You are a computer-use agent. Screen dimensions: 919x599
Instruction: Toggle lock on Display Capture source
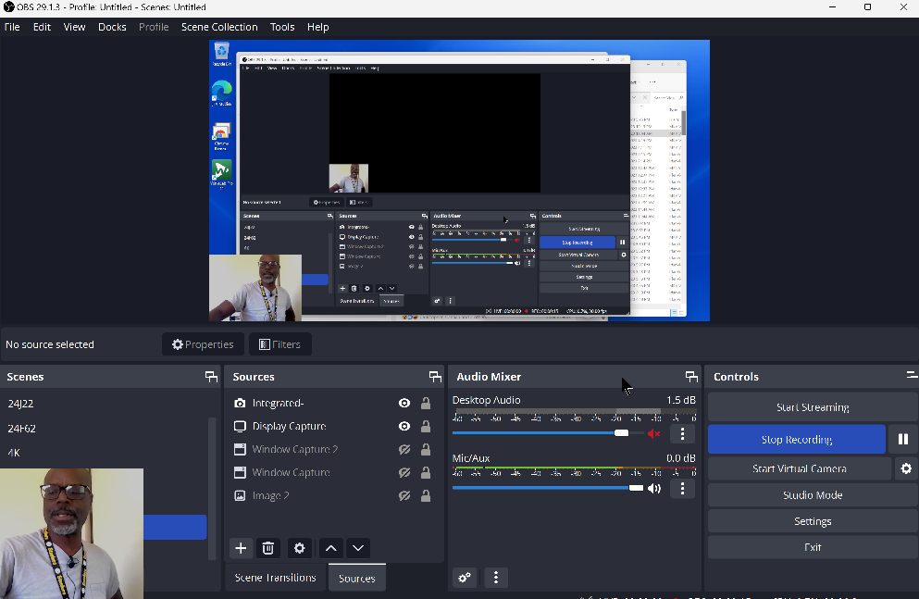point(426,426)
